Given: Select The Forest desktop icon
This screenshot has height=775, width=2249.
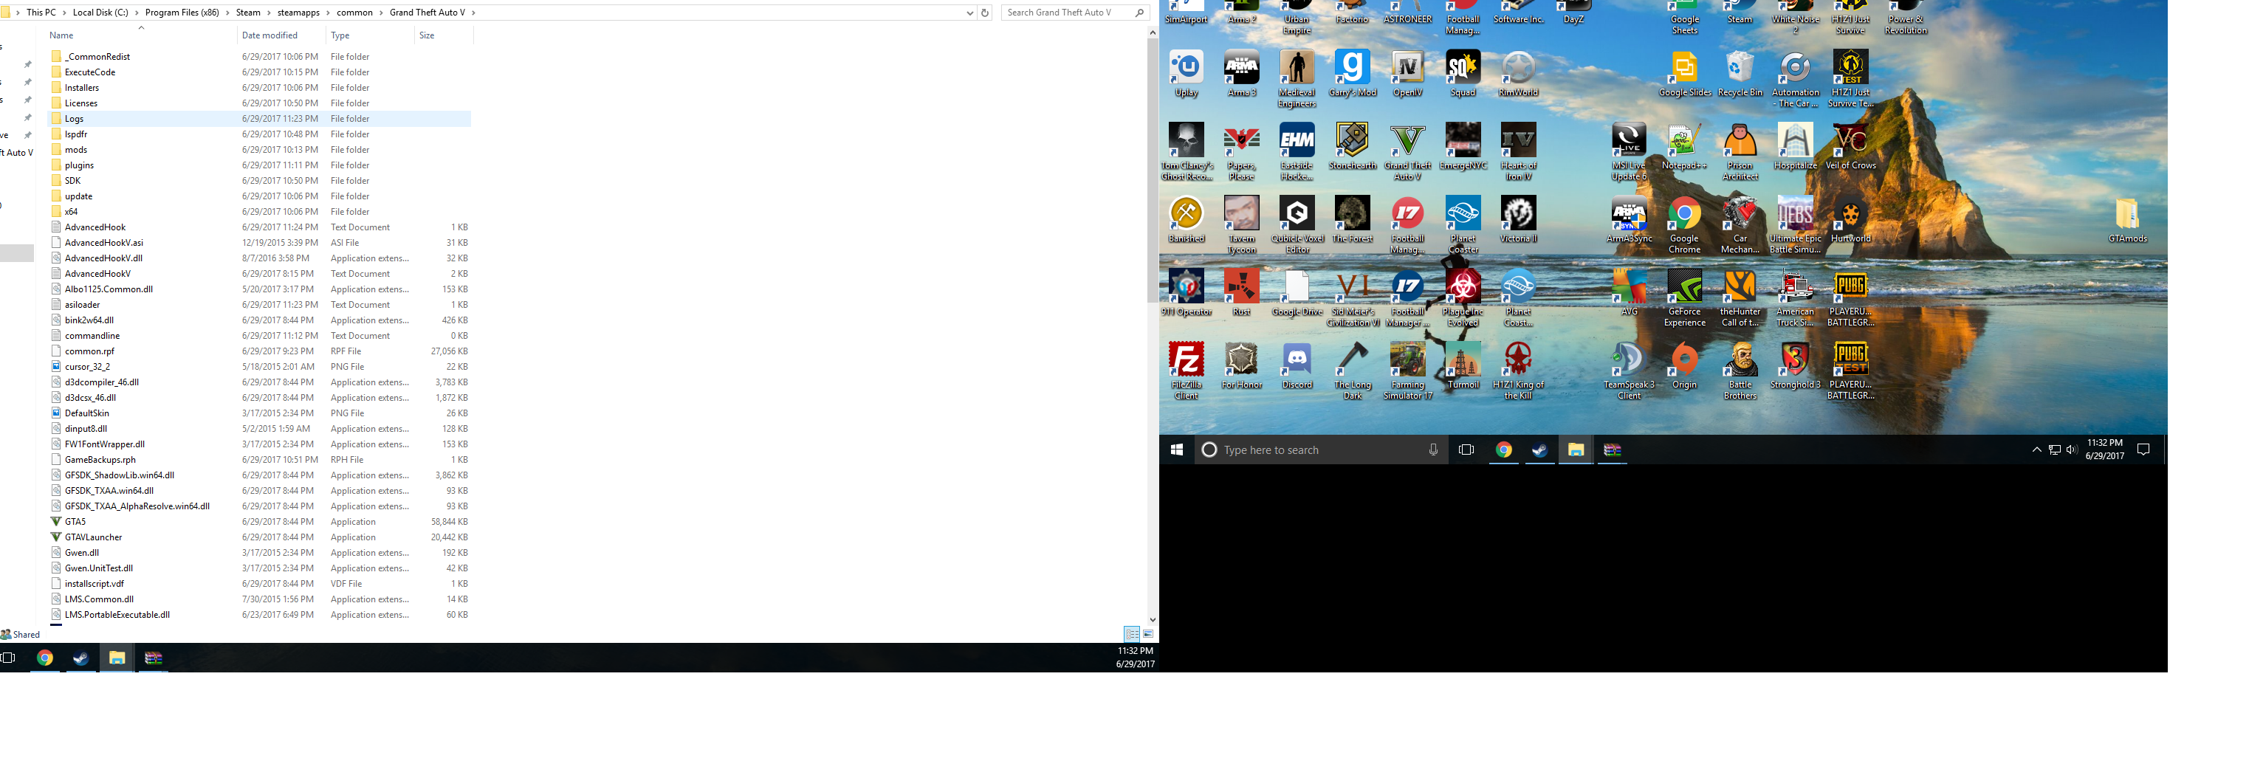Looking at the screenshot, I should pos(1353,220).
